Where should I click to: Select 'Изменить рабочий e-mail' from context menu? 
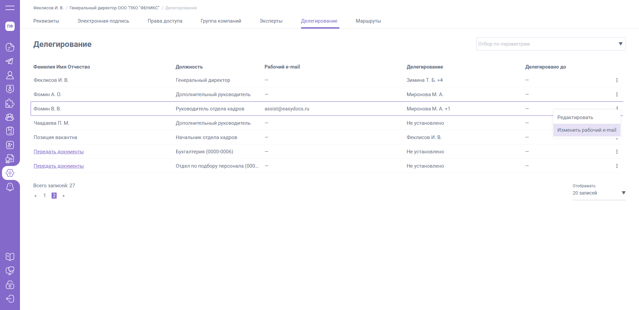tap(586, 130)
